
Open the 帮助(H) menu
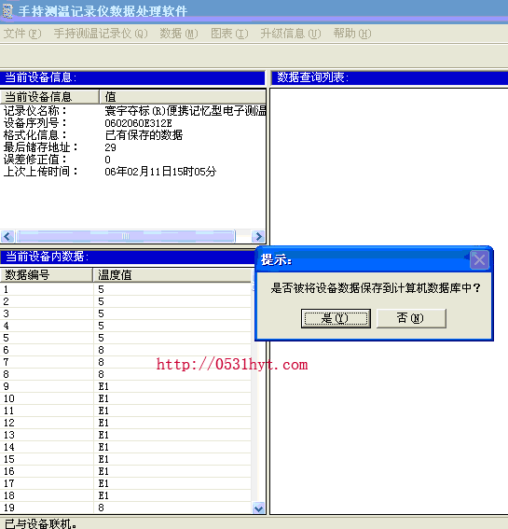click(x=352, y=34)
